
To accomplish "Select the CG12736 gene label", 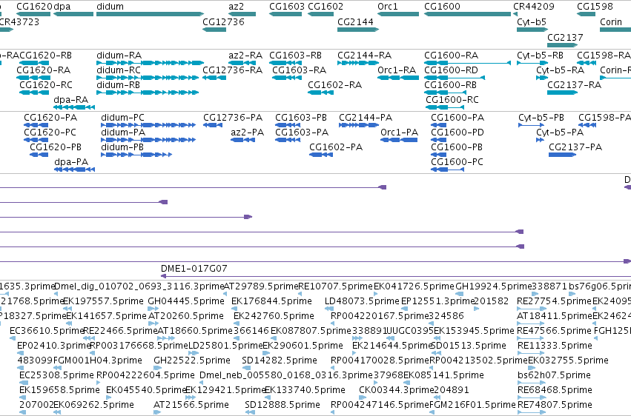I will pyautogui.click(x=223, y=22).
